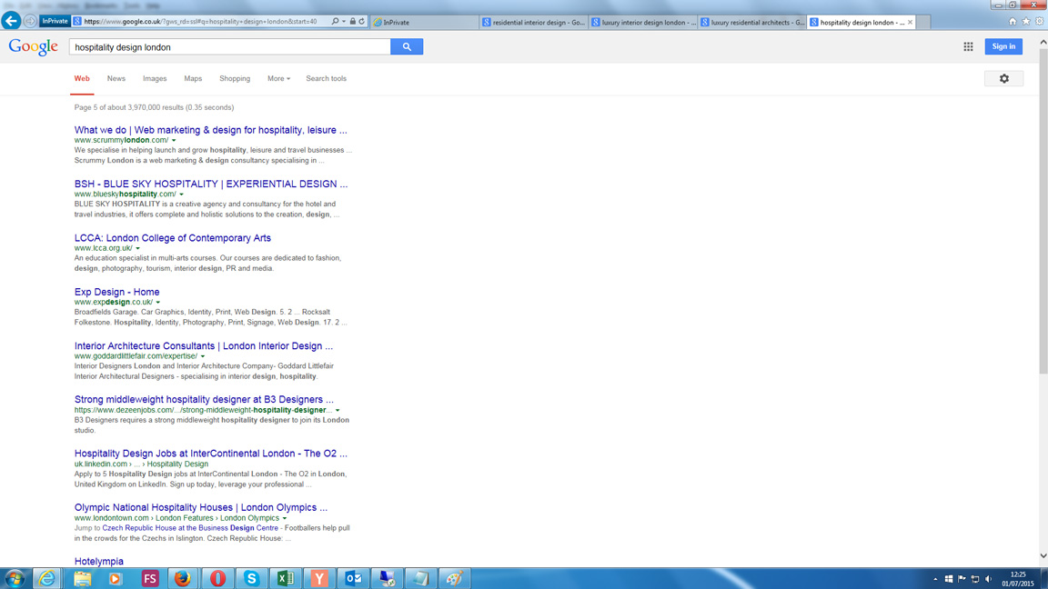Click the blue Google search magnifier button
Screen dimensions: 1048x589
pos(407,46)
